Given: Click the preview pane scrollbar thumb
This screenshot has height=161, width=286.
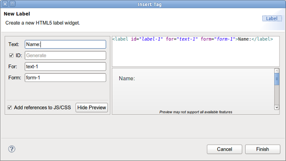Looking at the screenshot, I should click(x=277, y=79).
